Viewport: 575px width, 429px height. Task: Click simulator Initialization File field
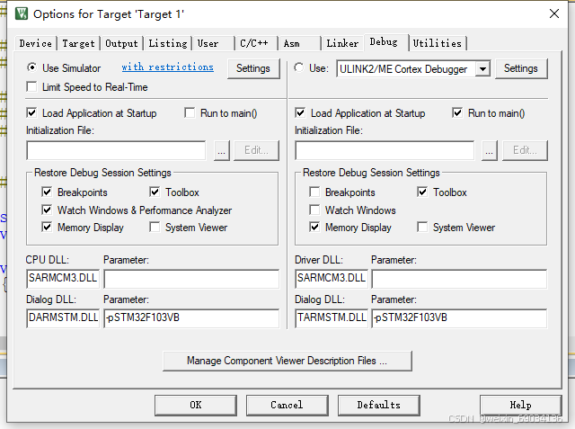116,150
